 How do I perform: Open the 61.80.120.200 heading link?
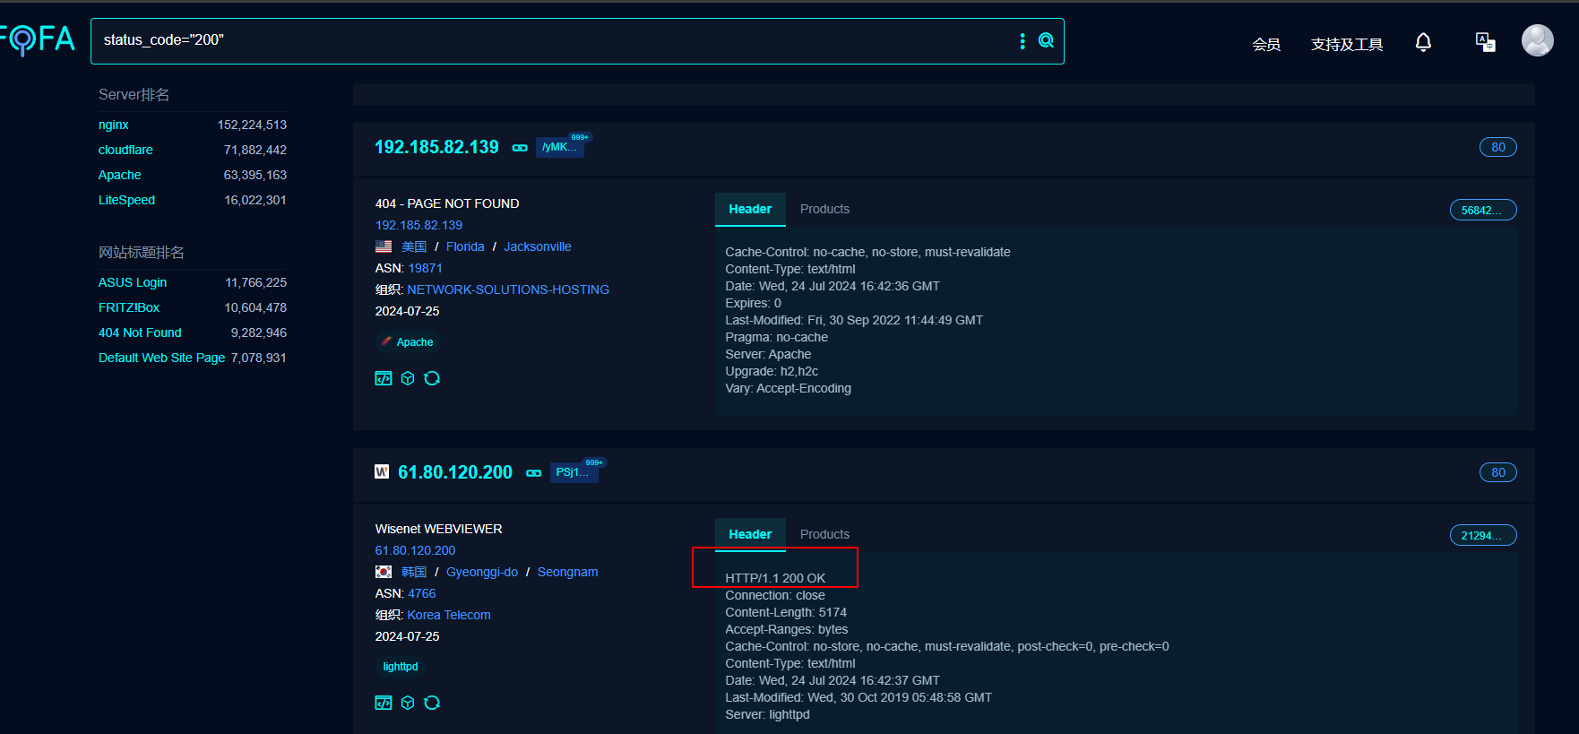[455, 472]
